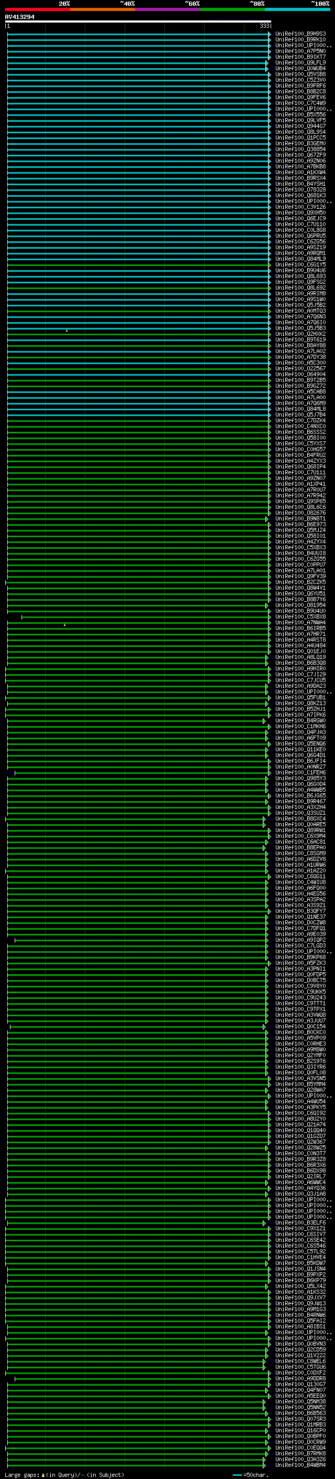
Task: Select hit UniRef100_B4YSH1
Action: click(x=300, y=184)
